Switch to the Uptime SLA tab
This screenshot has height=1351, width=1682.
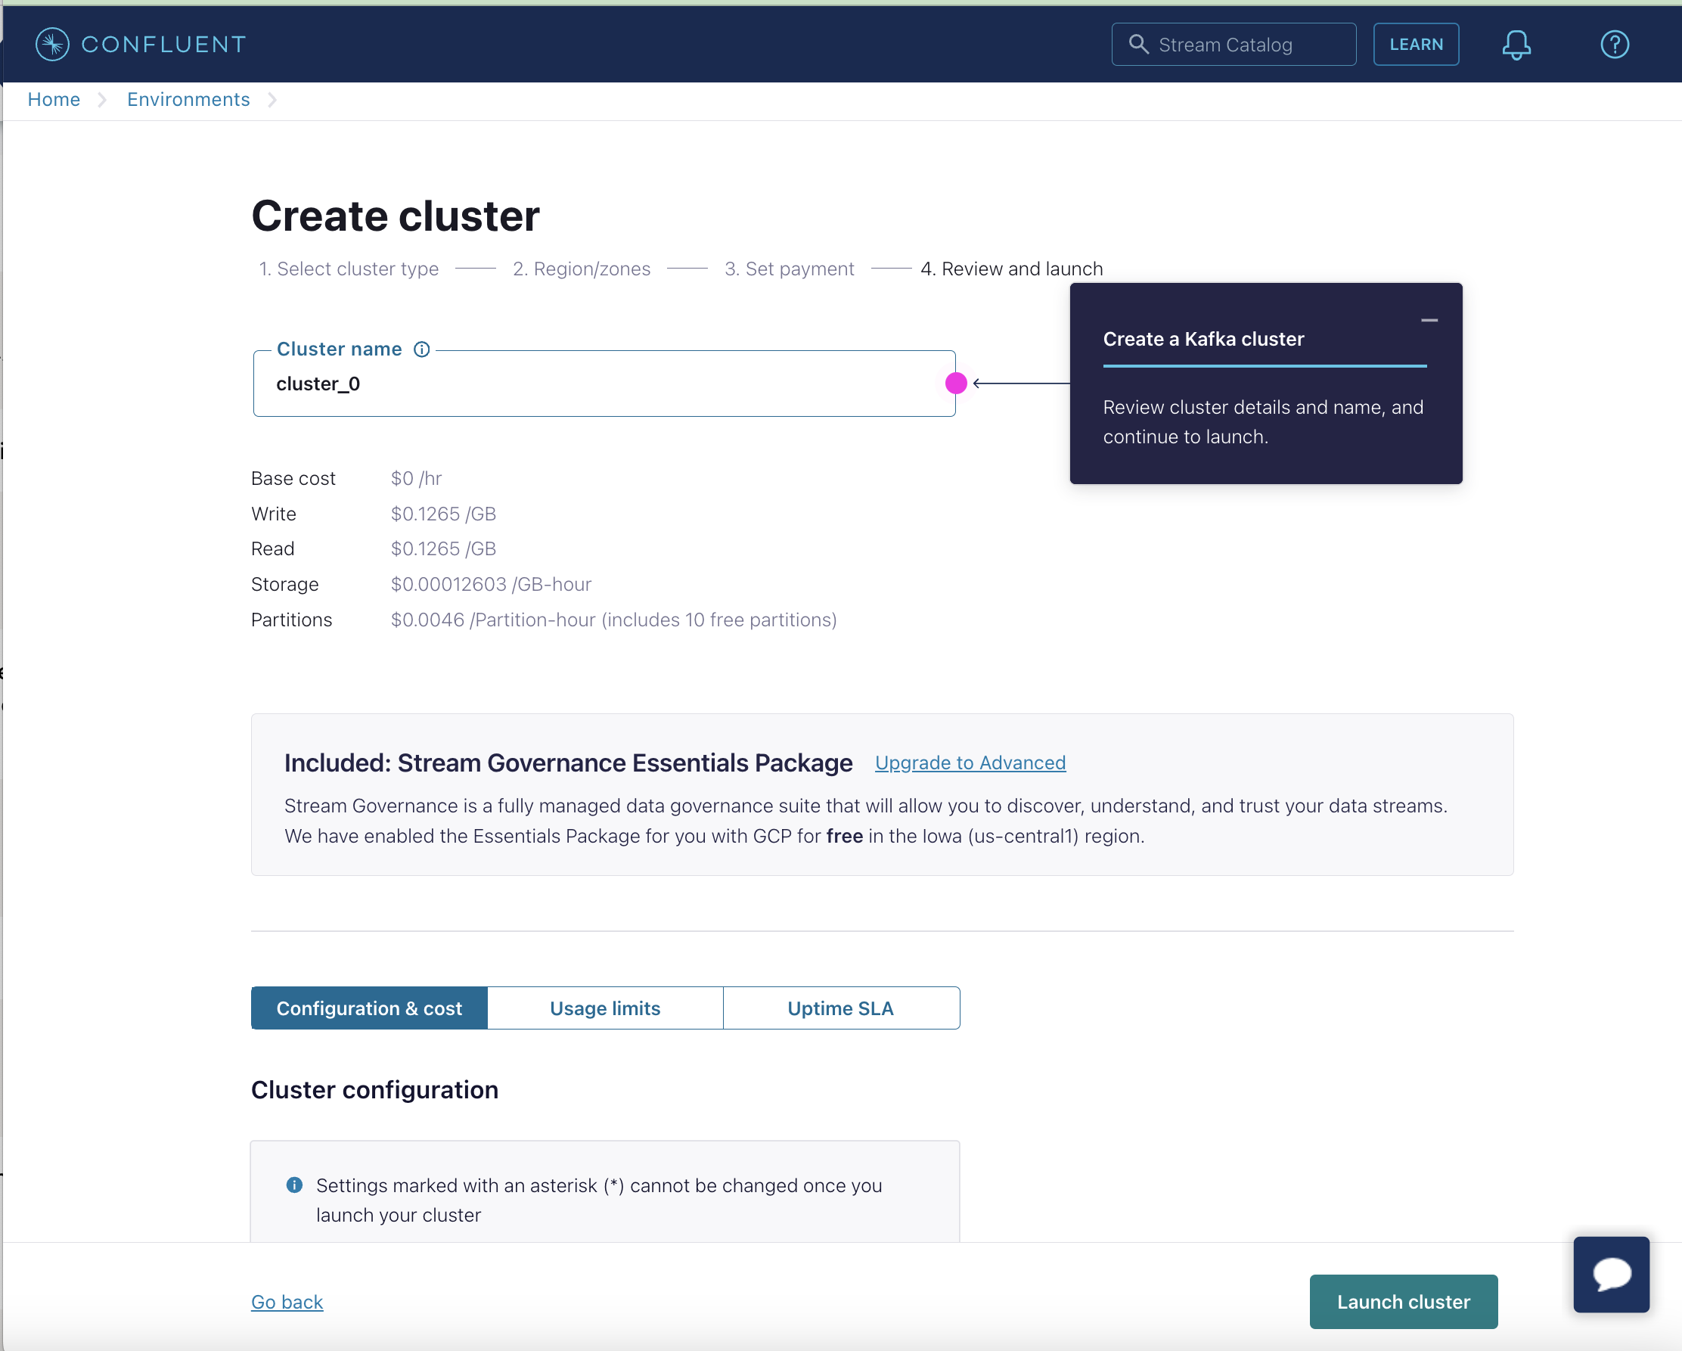click(841, 1008)
